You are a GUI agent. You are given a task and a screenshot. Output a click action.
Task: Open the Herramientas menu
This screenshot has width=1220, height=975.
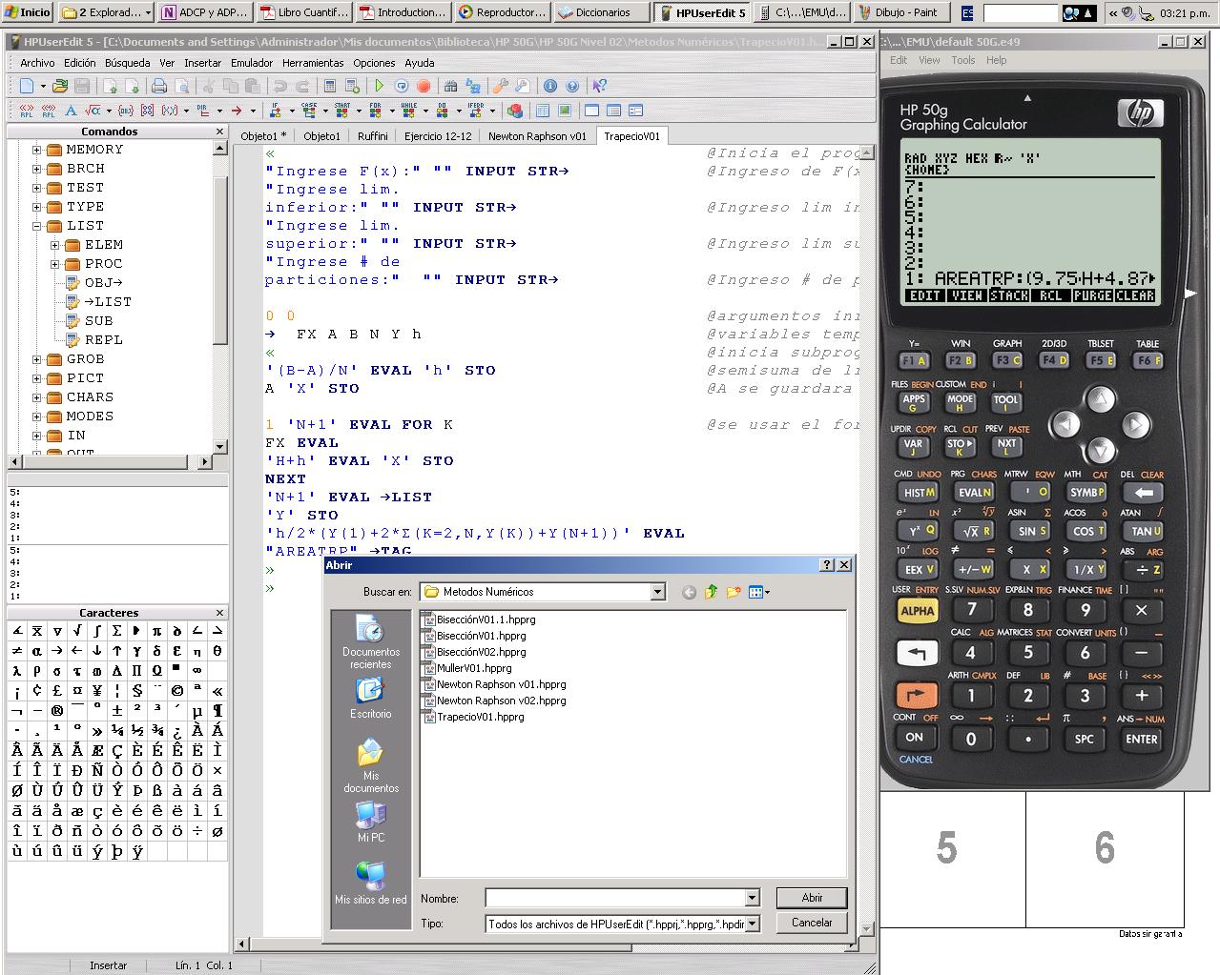pyautogui.click(x=313, y=63)
